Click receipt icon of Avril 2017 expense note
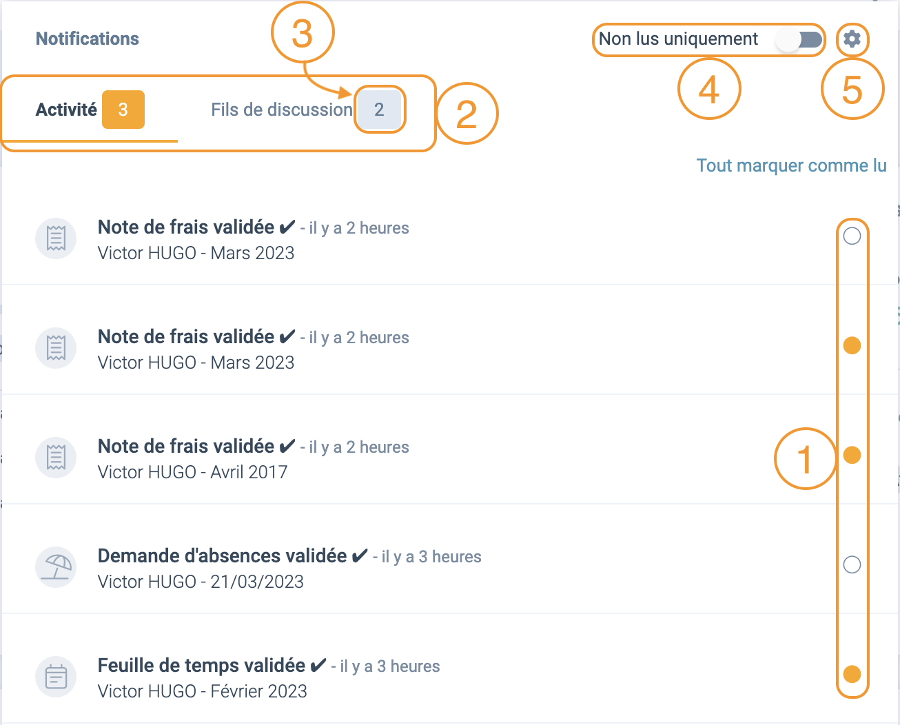900x725 pixels. 56,458
